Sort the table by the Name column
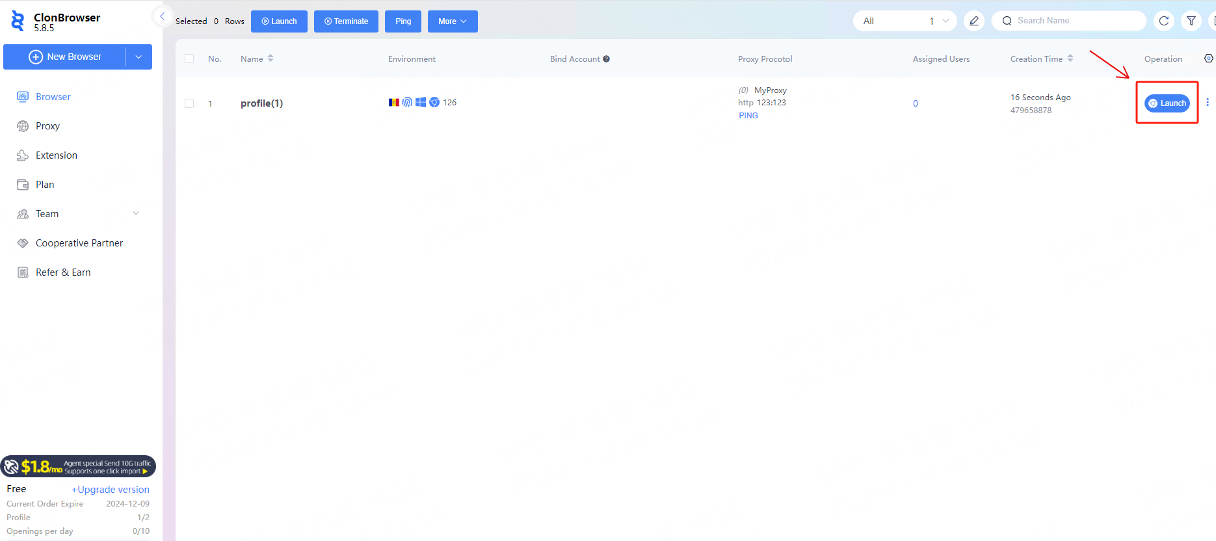This screenshot has height=541, width=1216. pos(271,59)
